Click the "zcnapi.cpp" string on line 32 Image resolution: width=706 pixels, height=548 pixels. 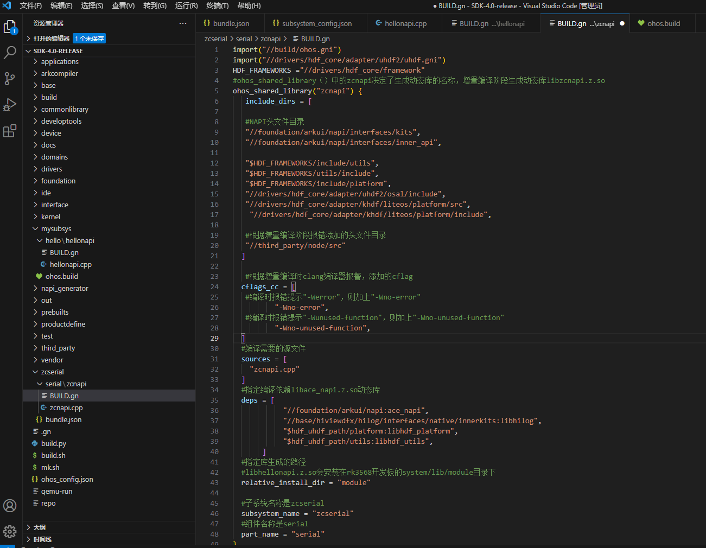click(x=275, y=369)
